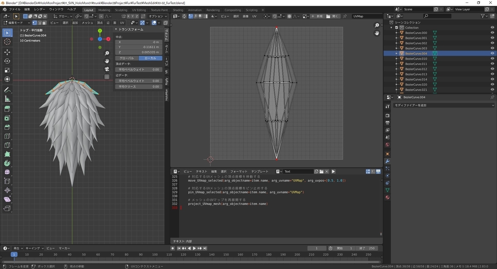497x269 pixels.
Task: Switch perspective/orthographic grid icon in viewport
Action: click(x=107, y=77)
